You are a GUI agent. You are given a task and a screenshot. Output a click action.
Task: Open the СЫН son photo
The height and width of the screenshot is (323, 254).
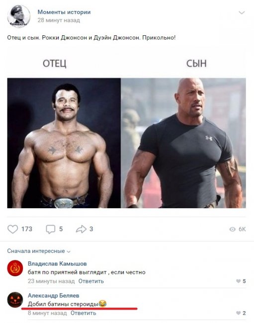click(x=183, y=143)
